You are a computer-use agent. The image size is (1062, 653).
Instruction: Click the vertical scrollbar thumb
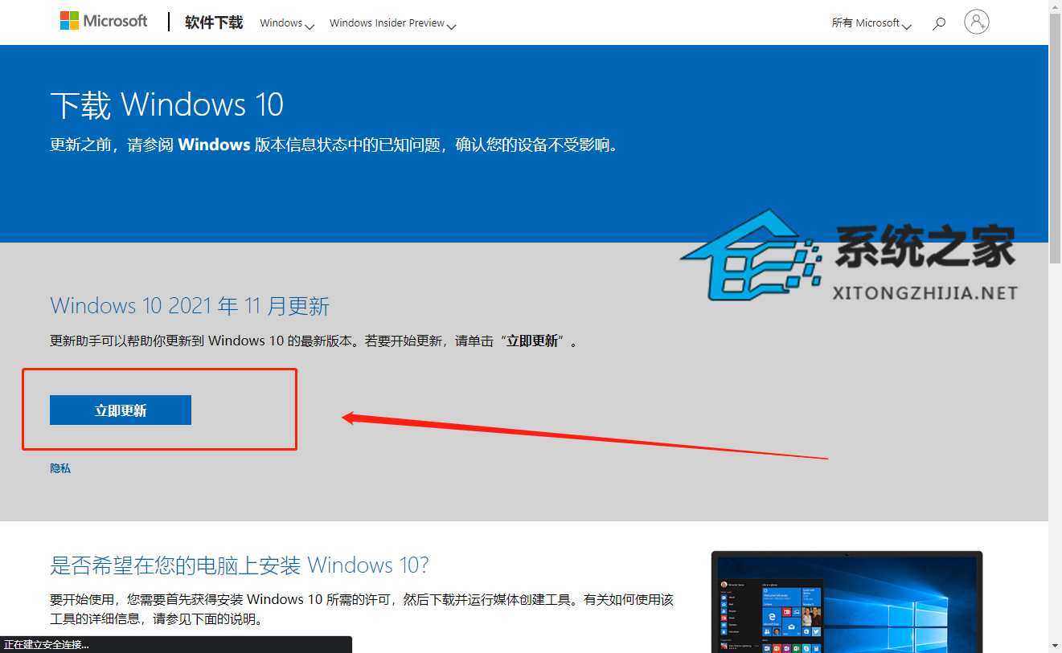(1055, 140)
